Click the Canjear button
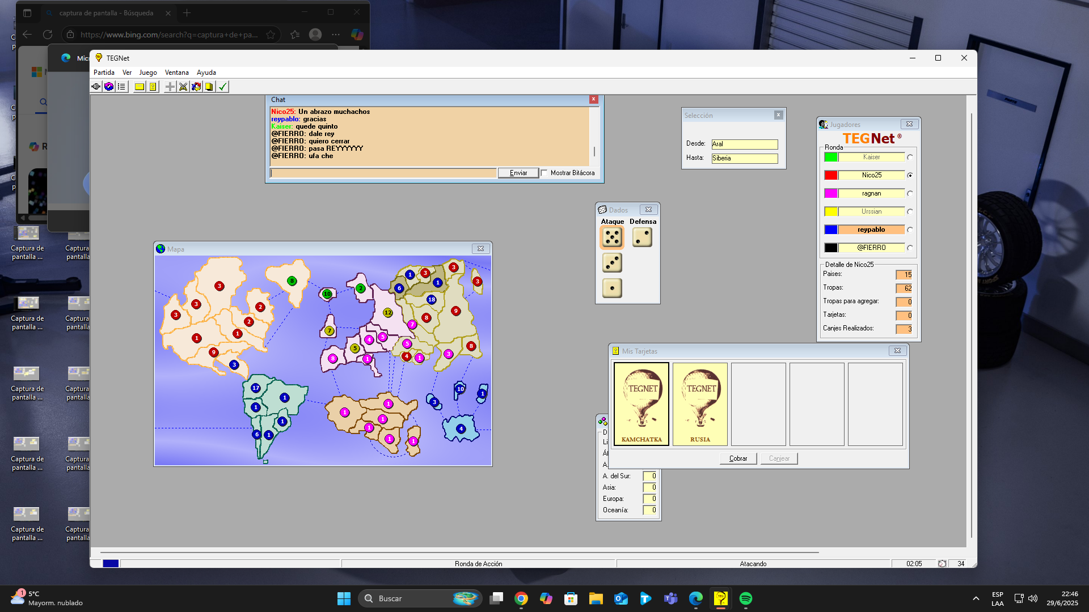This screenshot has width=1089, height=612. [x=779, y=458]
